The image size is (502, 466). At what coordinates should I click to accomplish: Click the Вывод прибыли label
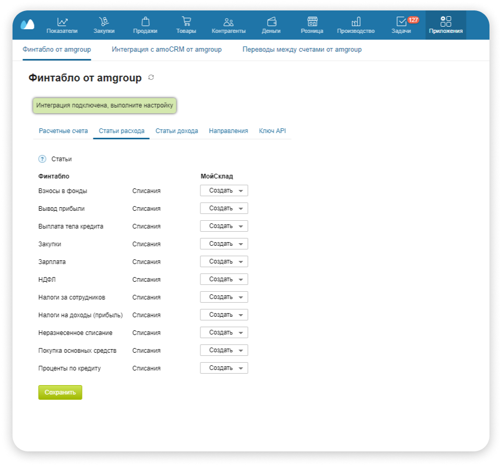point(62,209)
